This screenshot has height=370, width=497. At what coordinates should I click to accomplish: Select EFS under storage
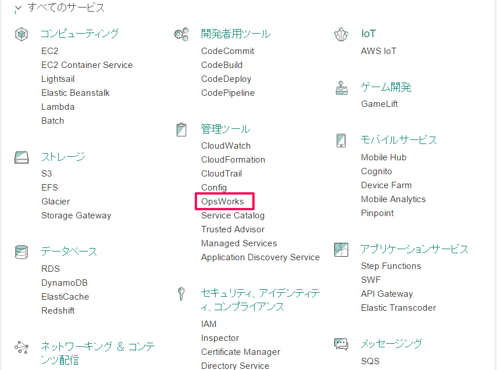[50, 188]
